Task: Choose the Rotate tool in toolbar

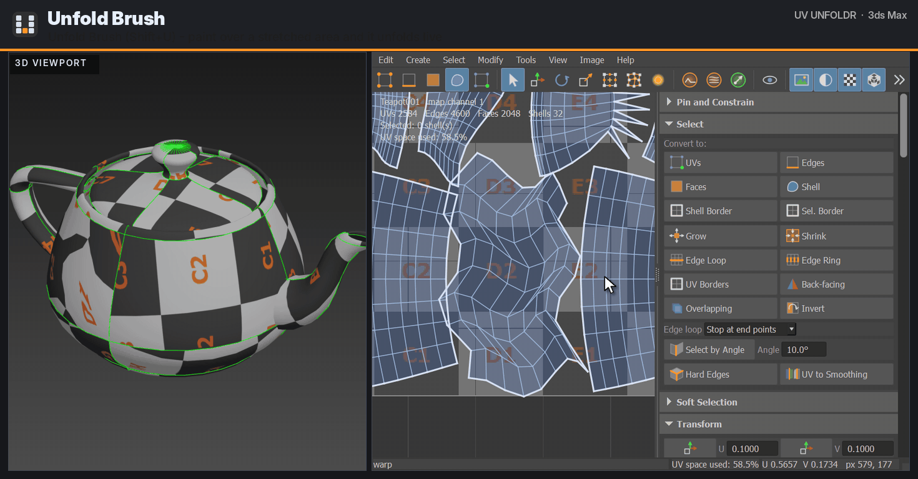Action: (x=561, y=80)
